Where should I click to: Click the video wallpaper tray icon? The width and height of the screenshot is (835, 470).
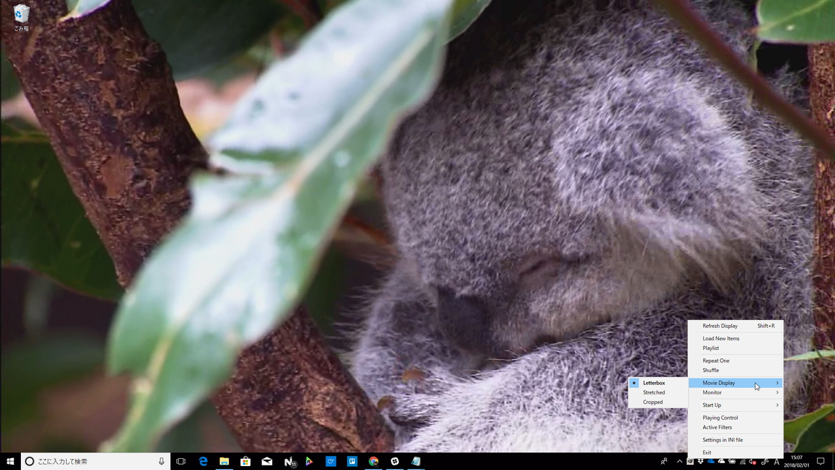pyautogui.click(x=690, y=461)
